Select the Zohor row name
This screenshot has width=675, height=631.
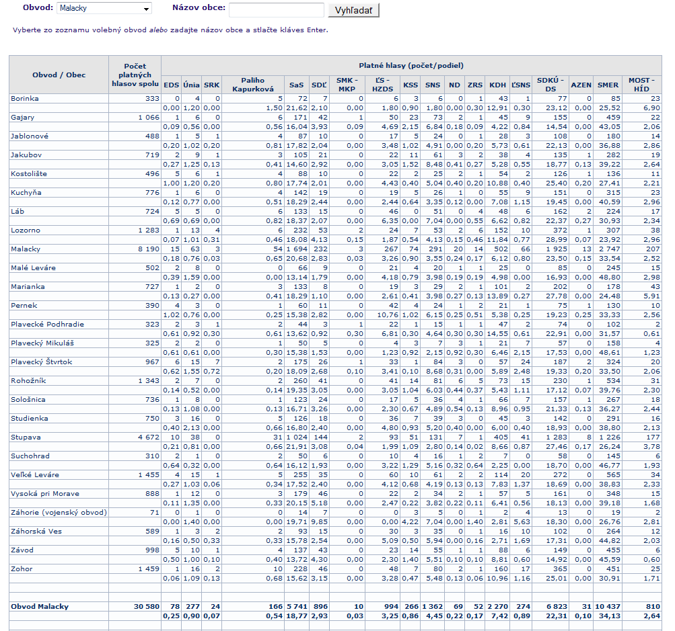pos(22,569)
